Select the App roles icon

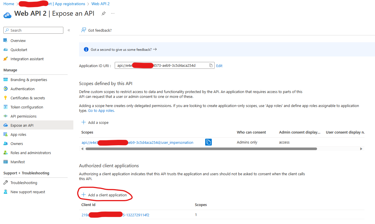click(6, 134)
